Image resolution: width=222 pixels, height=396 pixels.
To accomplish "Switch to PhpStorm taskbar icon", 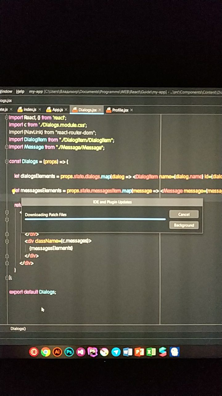I will point(92,352).
